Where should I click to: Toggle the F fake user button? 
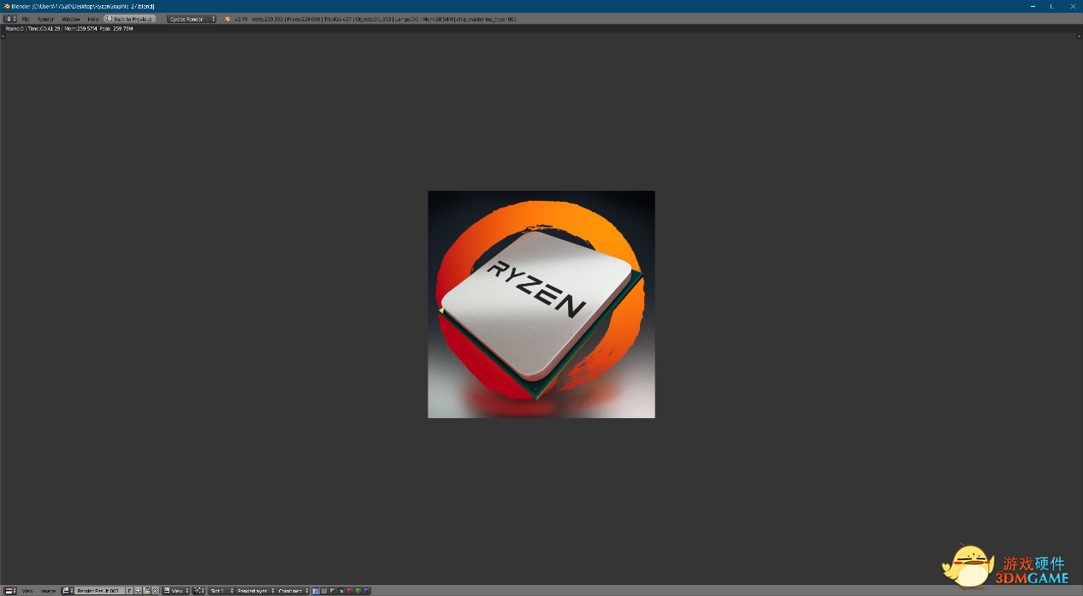129,591
